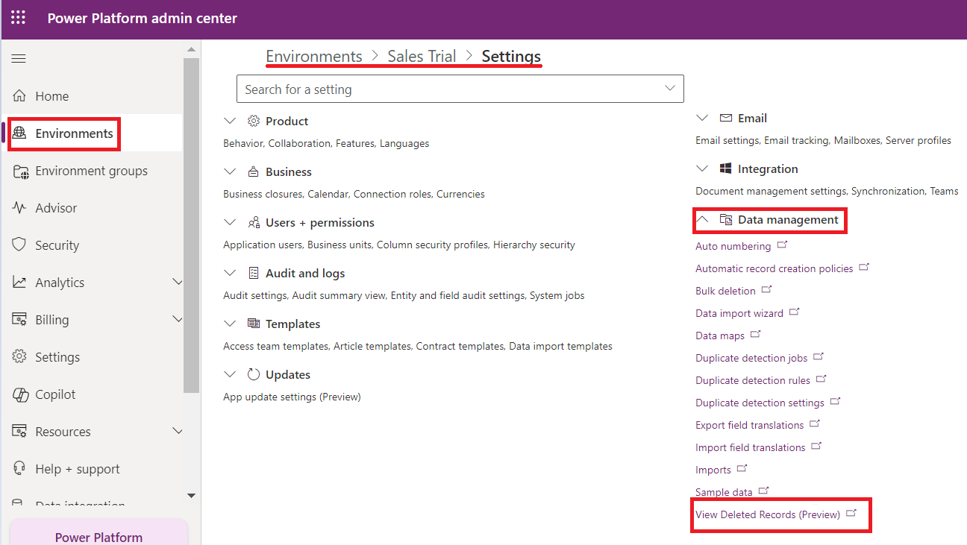The height and width of the screenshot is (545, 967).
Task: Click the Settings gear icon in sidebar
Action: tap(19, 356)
